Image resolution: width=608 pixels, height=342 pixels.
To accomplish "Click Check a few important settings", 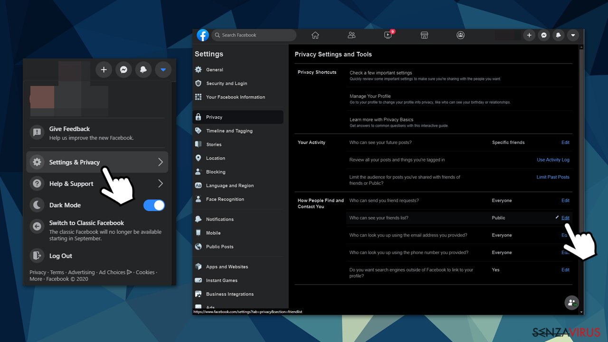I will 380,73.
